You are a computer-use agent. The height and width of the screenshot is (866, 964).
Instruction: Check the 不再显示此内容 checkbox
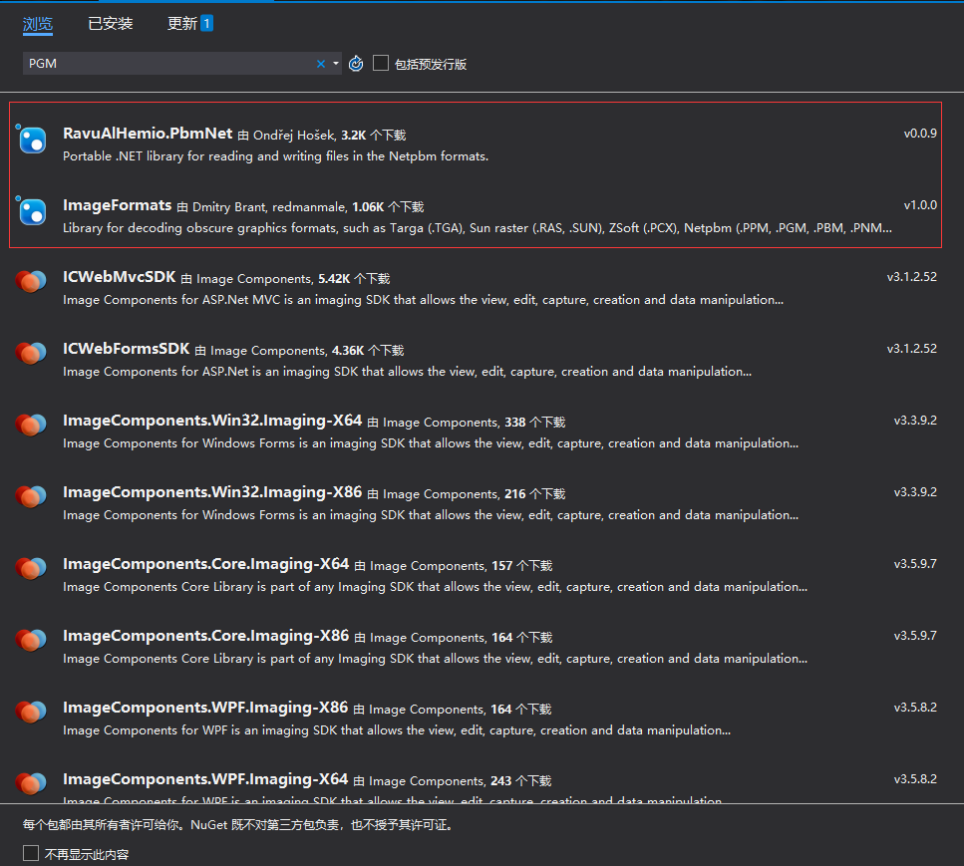[29, 853]
